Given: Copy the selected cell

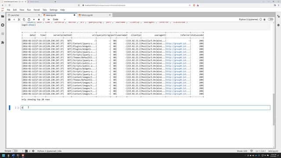Looking at the screenshot, I should click(x=24, y=19).
